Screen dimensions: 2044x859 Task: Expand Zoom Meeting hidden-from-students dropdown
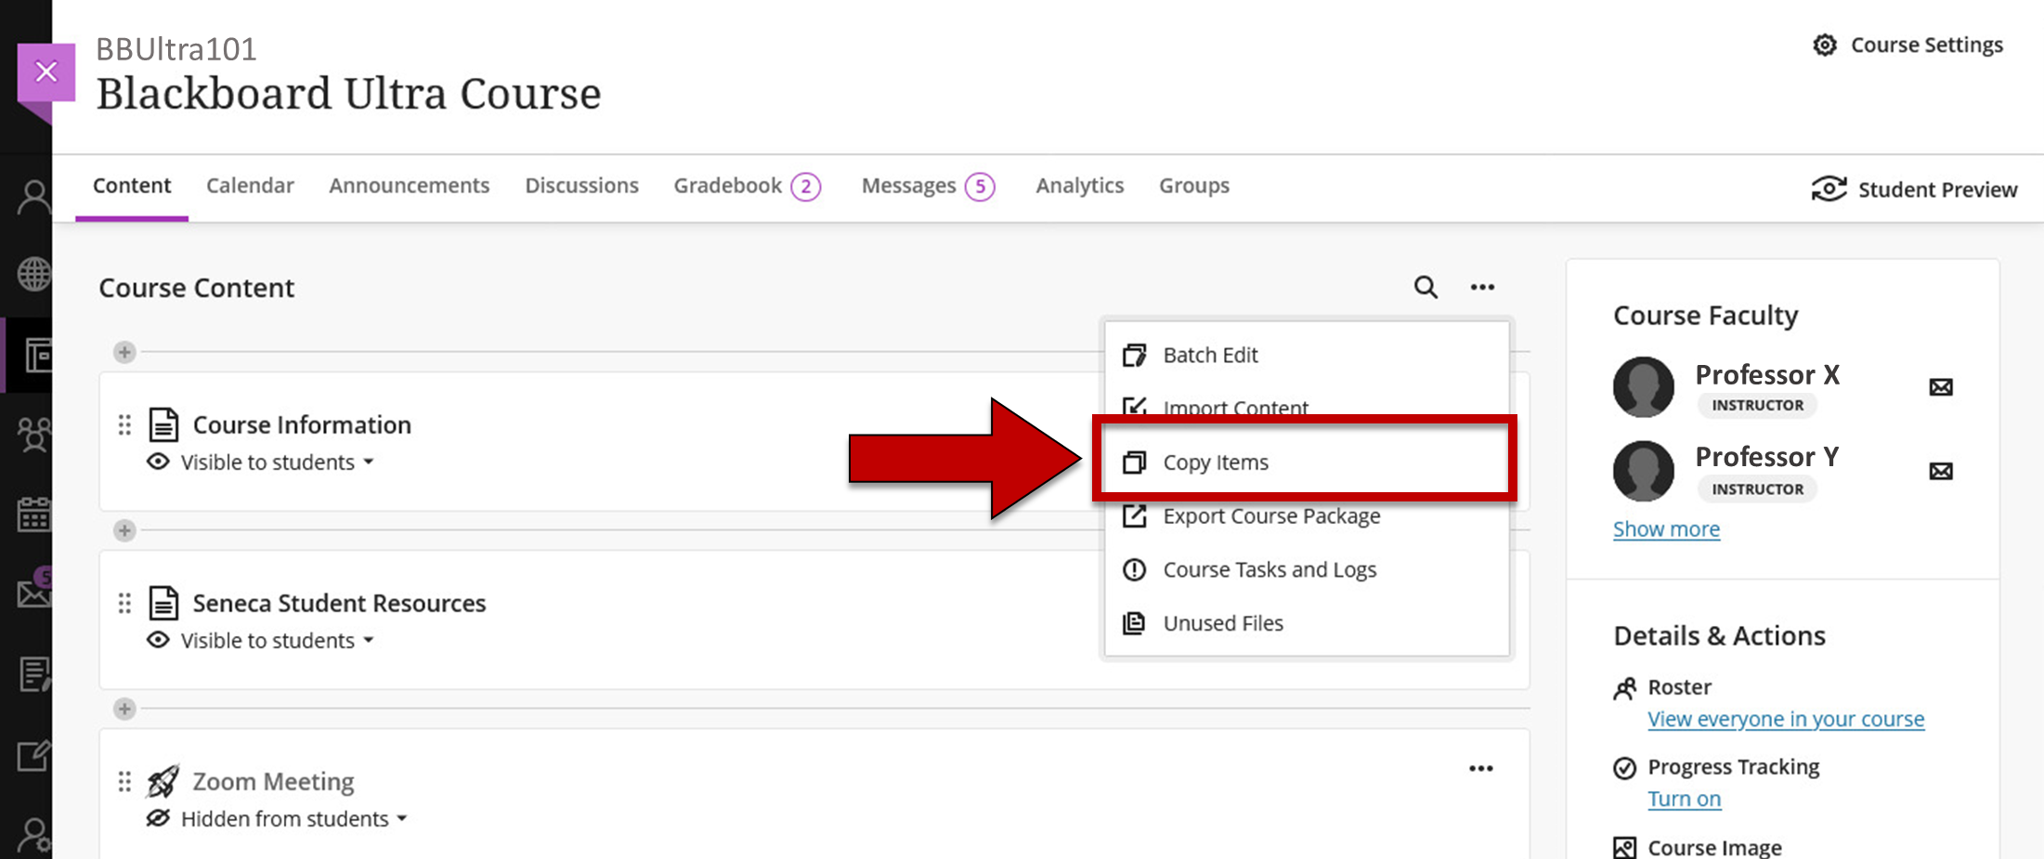pos(294,818)
